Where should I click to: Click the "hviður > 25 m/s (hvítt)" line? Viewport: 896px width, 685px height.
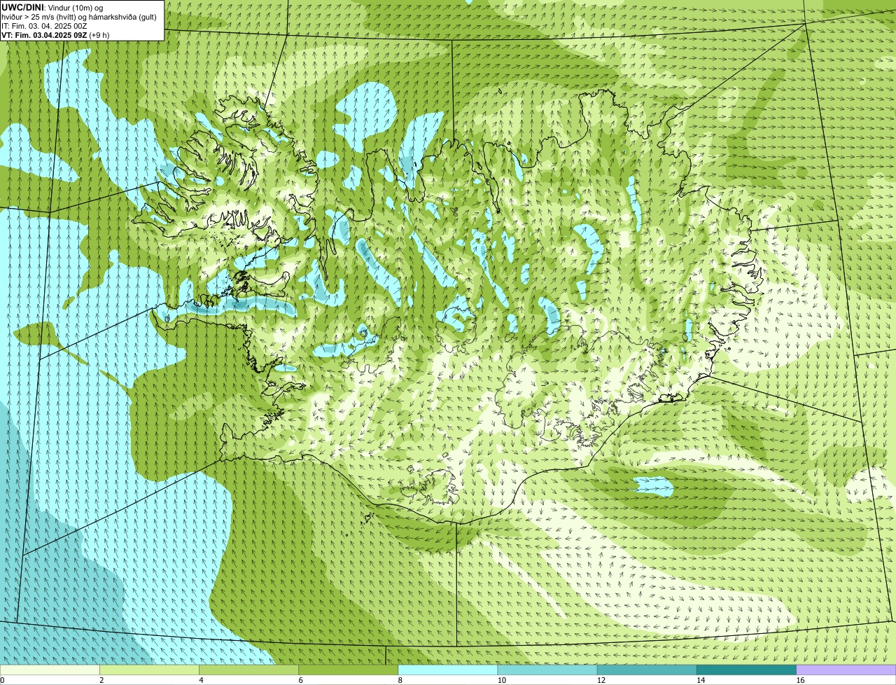point(79,17)
